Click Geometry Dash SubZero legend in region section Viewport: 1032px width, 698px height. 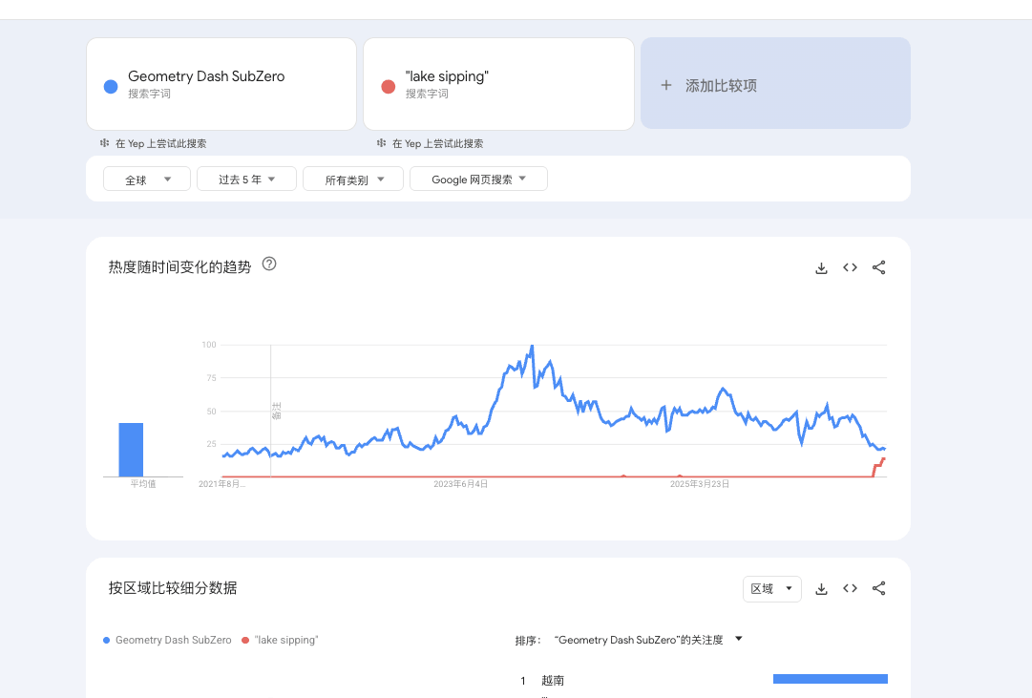pyautogui.click(x=167, y=640)
